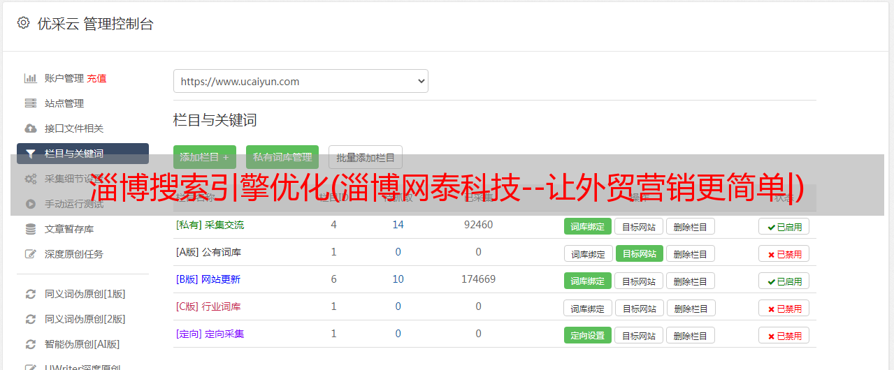Click the 栏目与关键词 page heading
Image resolution: width=894 pixels, height=370 pixels.
tap(215, 120)
